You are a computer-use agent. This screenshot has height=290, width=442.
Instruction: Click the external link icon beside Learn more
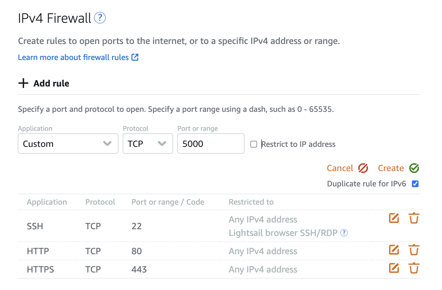click(135, 57)
